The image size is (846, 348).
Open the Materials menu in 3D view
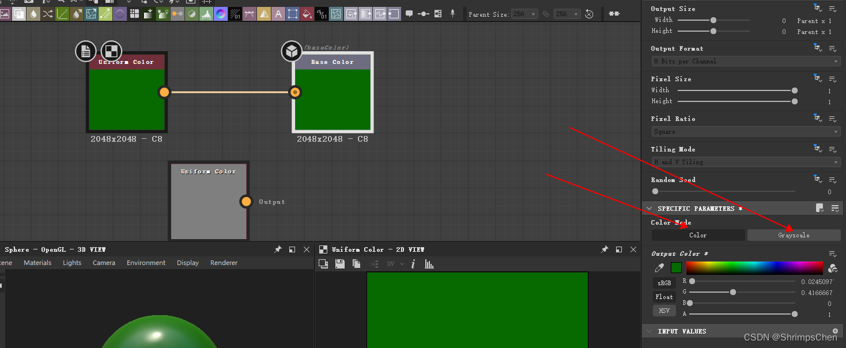pos(37,263)
